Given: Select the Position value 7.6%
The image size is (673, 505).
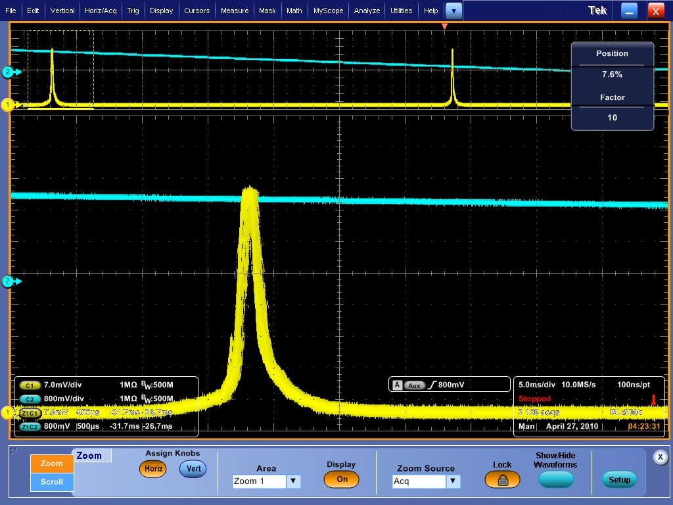Looking at the screenshot, I should click(612, 74).
